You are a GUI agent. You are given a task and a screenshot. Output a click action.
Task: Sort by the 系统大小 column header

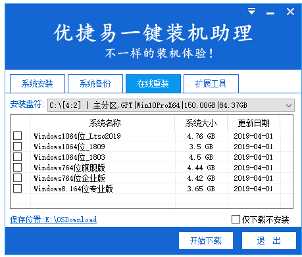click(x=201, y=123)
